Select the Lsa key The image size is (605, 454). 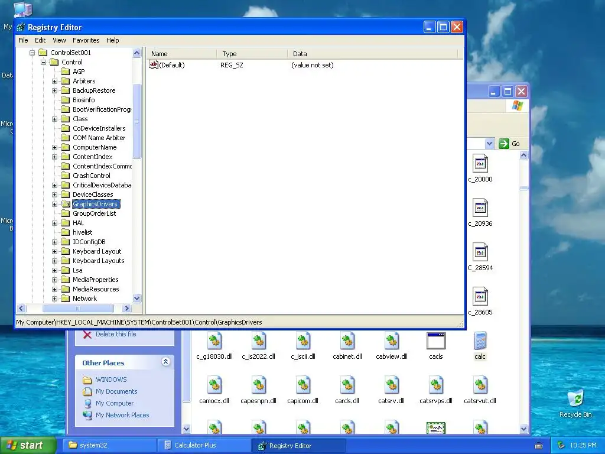click(77, 270)
